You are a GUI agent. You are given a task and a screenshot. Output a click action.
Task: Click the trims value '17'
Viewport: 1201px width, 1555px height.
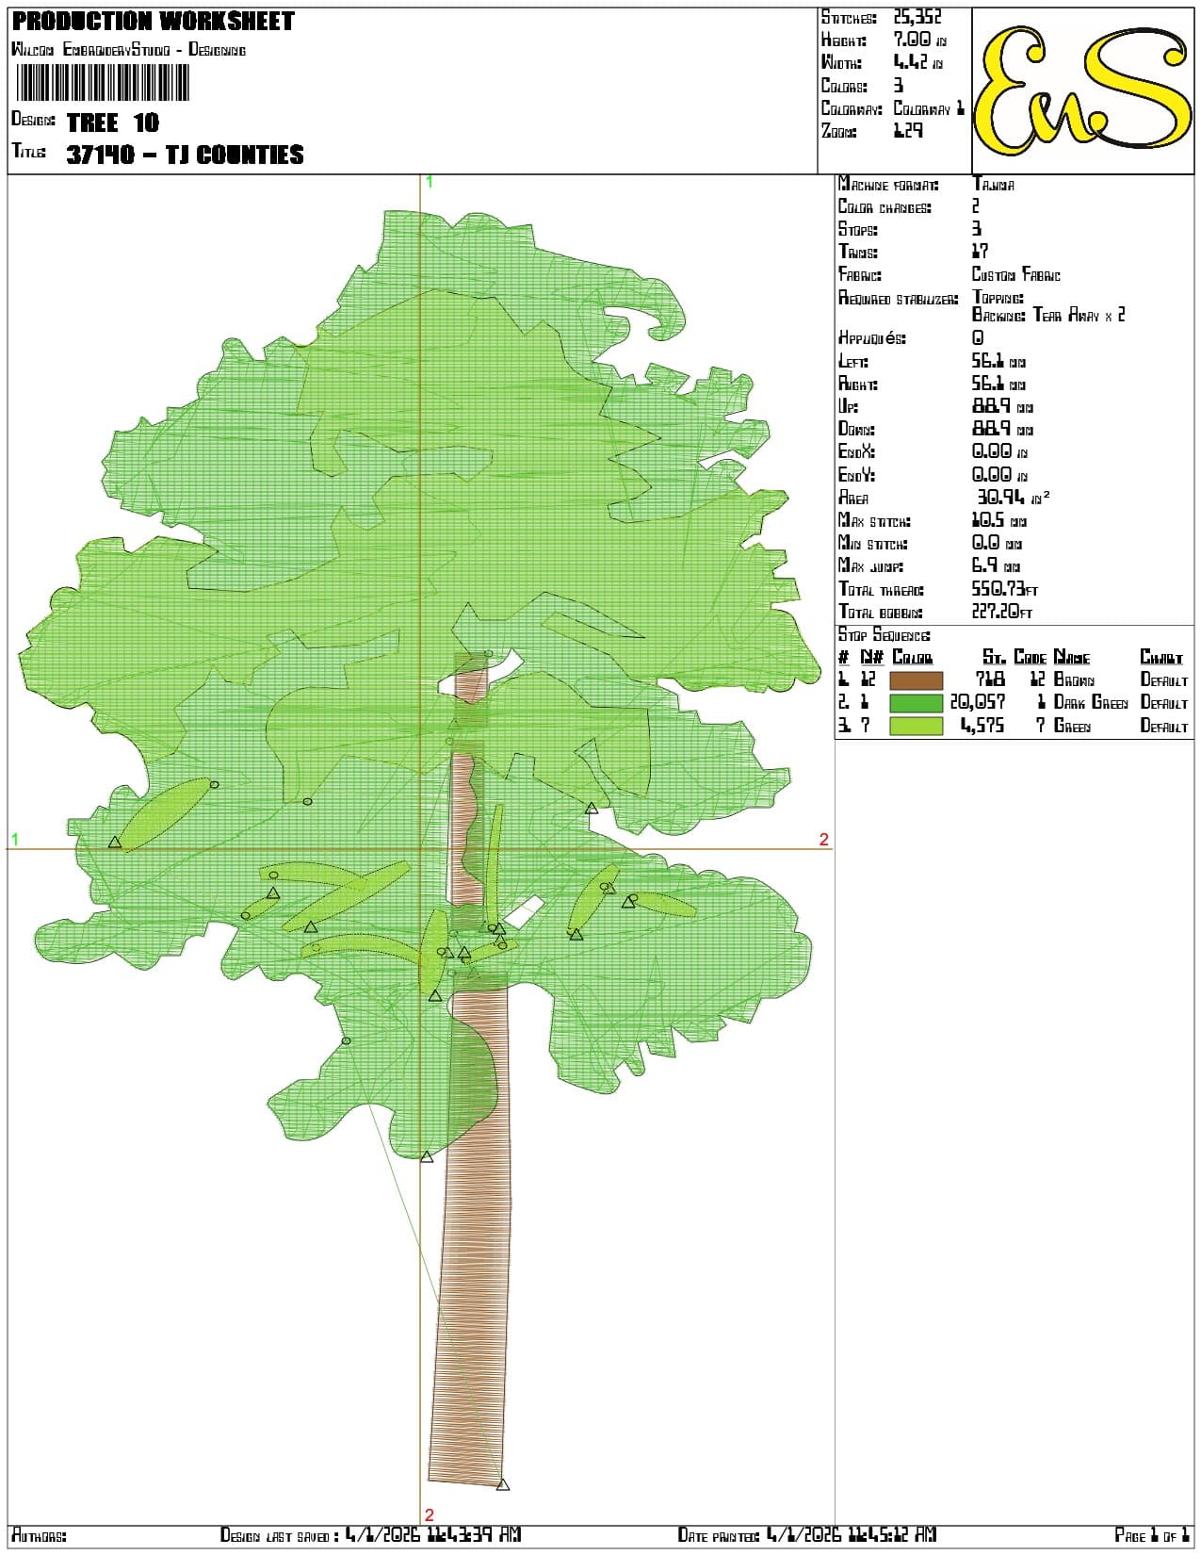click(980, 252)
